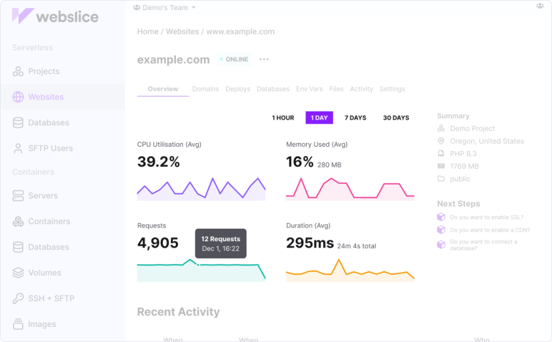
Task: Click the Volumes layers icon
Action: [18, 273]
